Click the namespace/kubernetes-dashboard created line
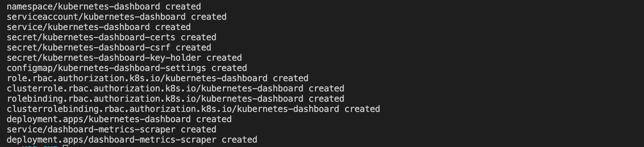 click(104, 7)
